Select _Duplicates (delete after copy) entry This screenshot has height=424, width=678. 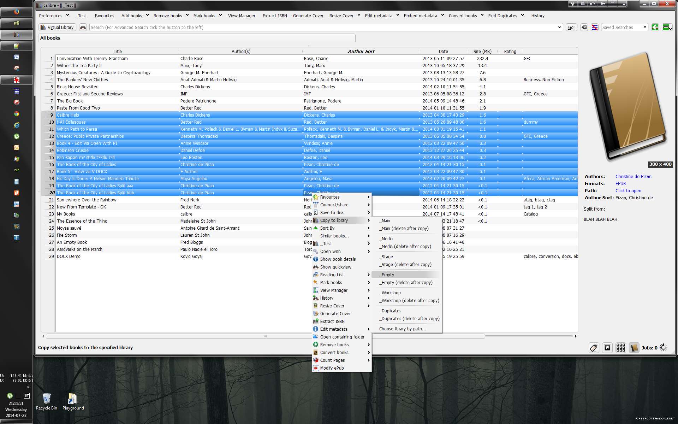(x=406, y=318)
